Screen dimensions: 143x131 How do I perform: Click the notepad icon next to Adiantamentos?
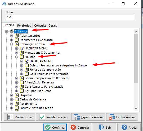coord(17,36)
